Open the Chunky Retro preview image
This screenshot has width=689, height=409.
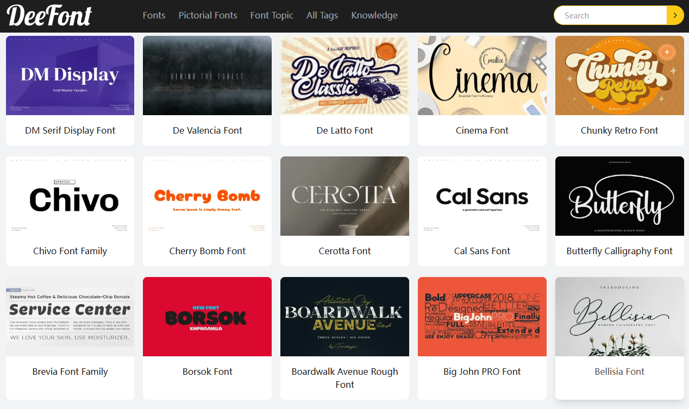click(619, 75)
